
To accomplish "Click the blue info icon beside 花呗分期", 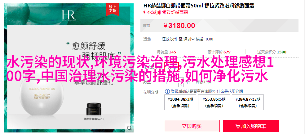I will click(x=167, y=91).
